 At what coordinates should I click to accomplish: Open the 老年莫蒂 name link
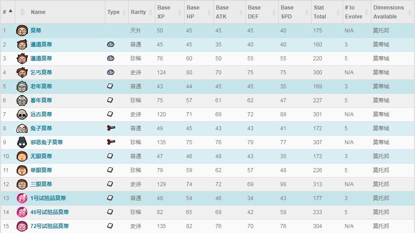(x=41, y=86)
